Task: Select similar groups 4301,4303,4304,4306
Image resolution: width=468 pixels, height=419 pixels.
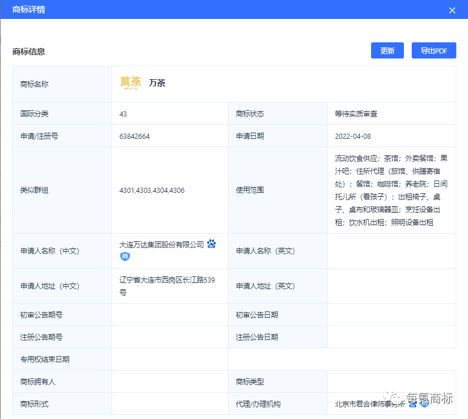Action: (x=152, y=191)
